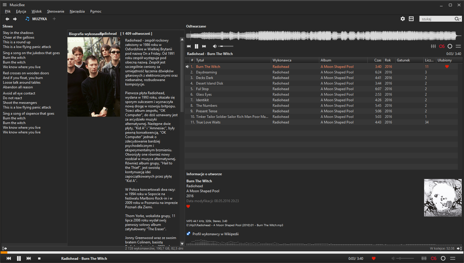Toggle repeat circle in bottom player bar
The image size is (464, 263).
(x=443, y=258)
